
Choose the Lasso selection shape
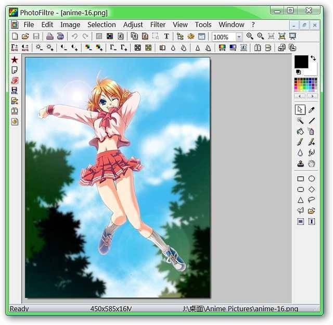pyautogui.click(x=312, y=199)
